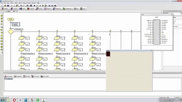The image size is (182, 102).
Task: Run the simulation with the Play icon
Action: pos(35,6)
